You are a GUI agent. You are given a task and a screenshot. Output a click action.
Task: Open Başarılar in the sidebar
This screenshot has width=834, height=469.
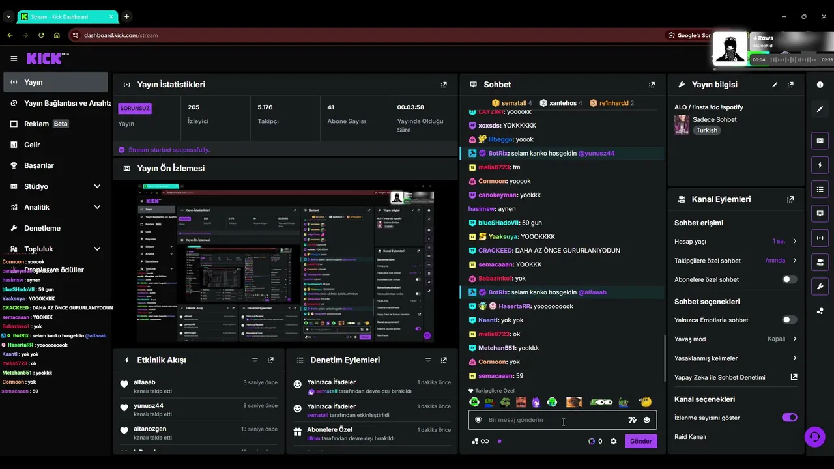click(56, 165)
